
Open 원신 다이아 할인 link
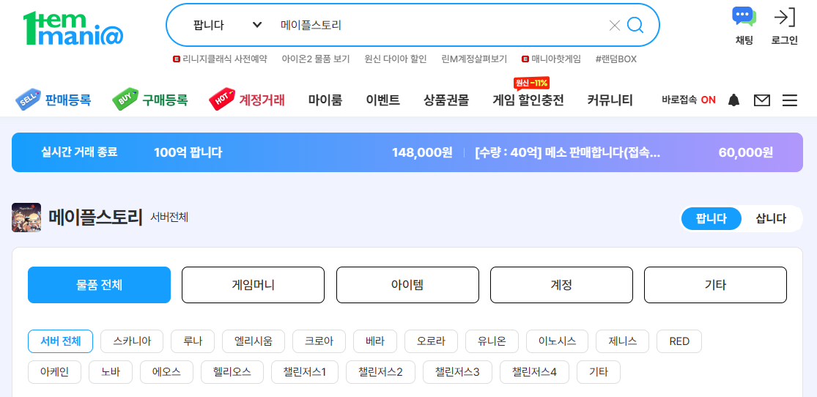(x=396, y=59)
